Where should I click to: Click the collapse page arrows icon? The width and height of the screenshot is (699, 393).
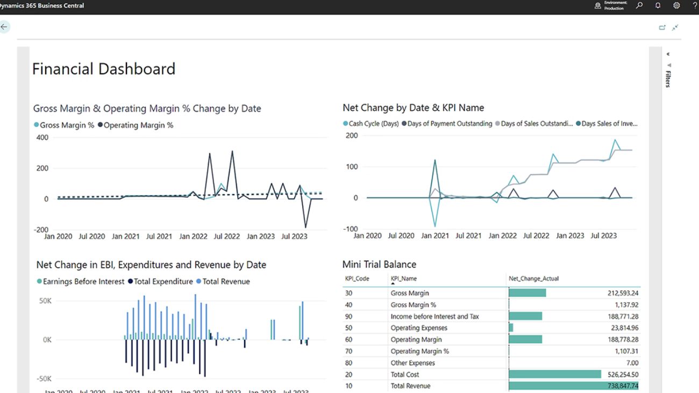click(x=675, y=27)
